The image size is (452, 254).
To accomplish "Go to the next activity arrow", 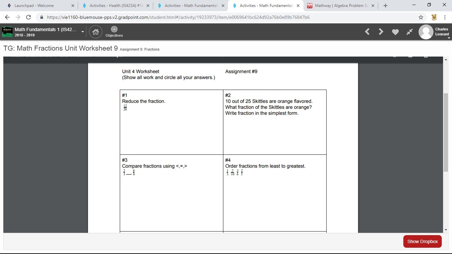I will point(381,32).
